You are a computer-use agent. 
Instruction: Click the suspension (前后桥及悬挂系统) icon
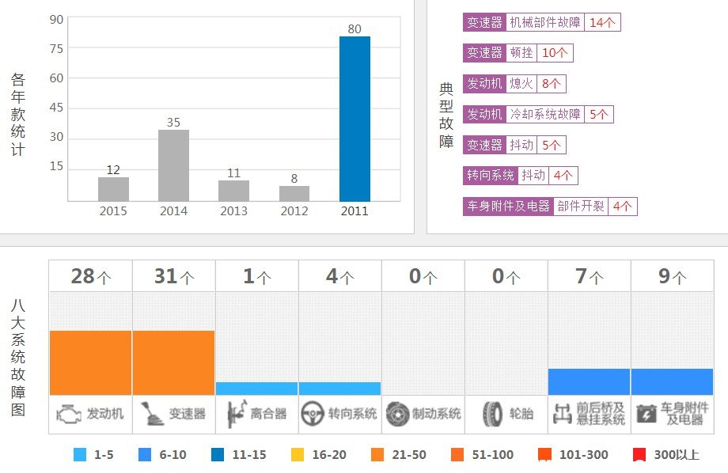click(x=563, y=414)
